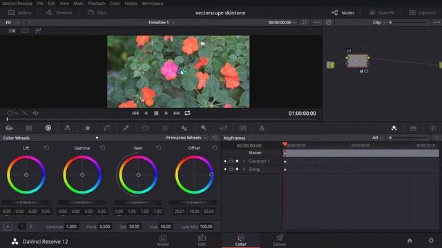This screenshot has height=248, width=442.
Task: Open the Keyframes All dropdown
Action: pos(378,138)
